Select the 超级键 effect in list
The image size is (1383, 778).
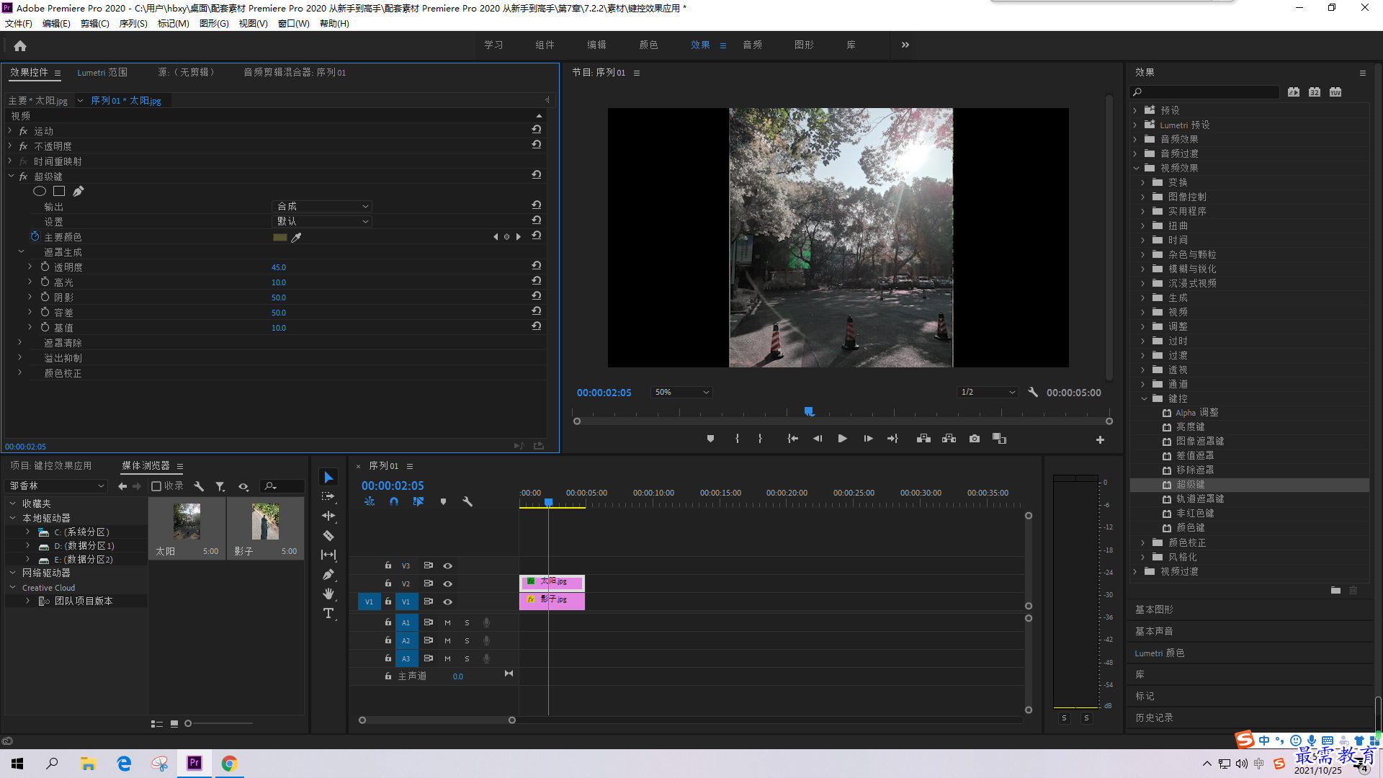1190,485
